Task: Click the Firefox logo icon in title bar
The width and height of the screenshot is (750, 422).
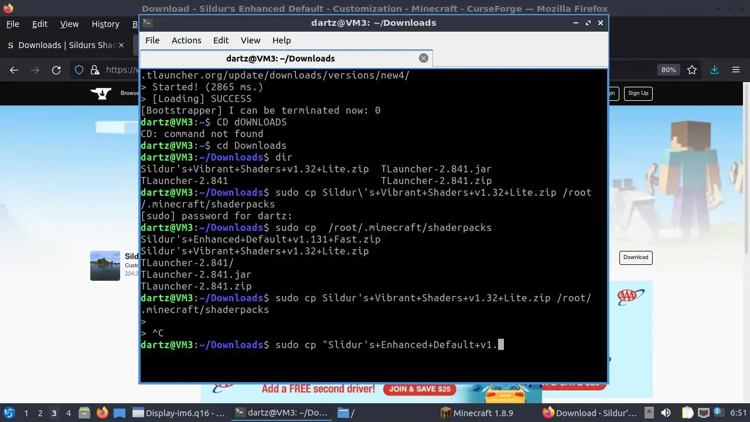Action: pyautogui.click(x=8, y=8)
